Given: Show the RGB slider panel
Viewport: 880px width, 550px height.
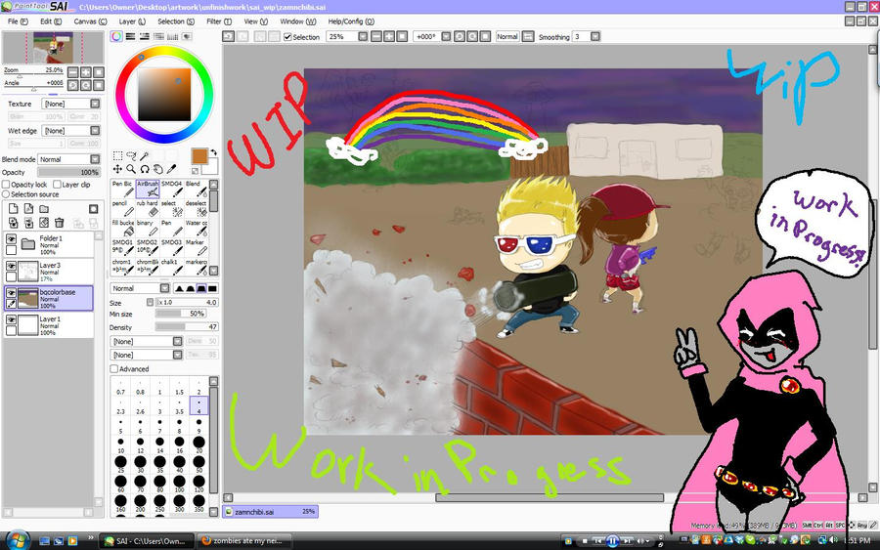Looking at the screenshot, I should 130,36.
